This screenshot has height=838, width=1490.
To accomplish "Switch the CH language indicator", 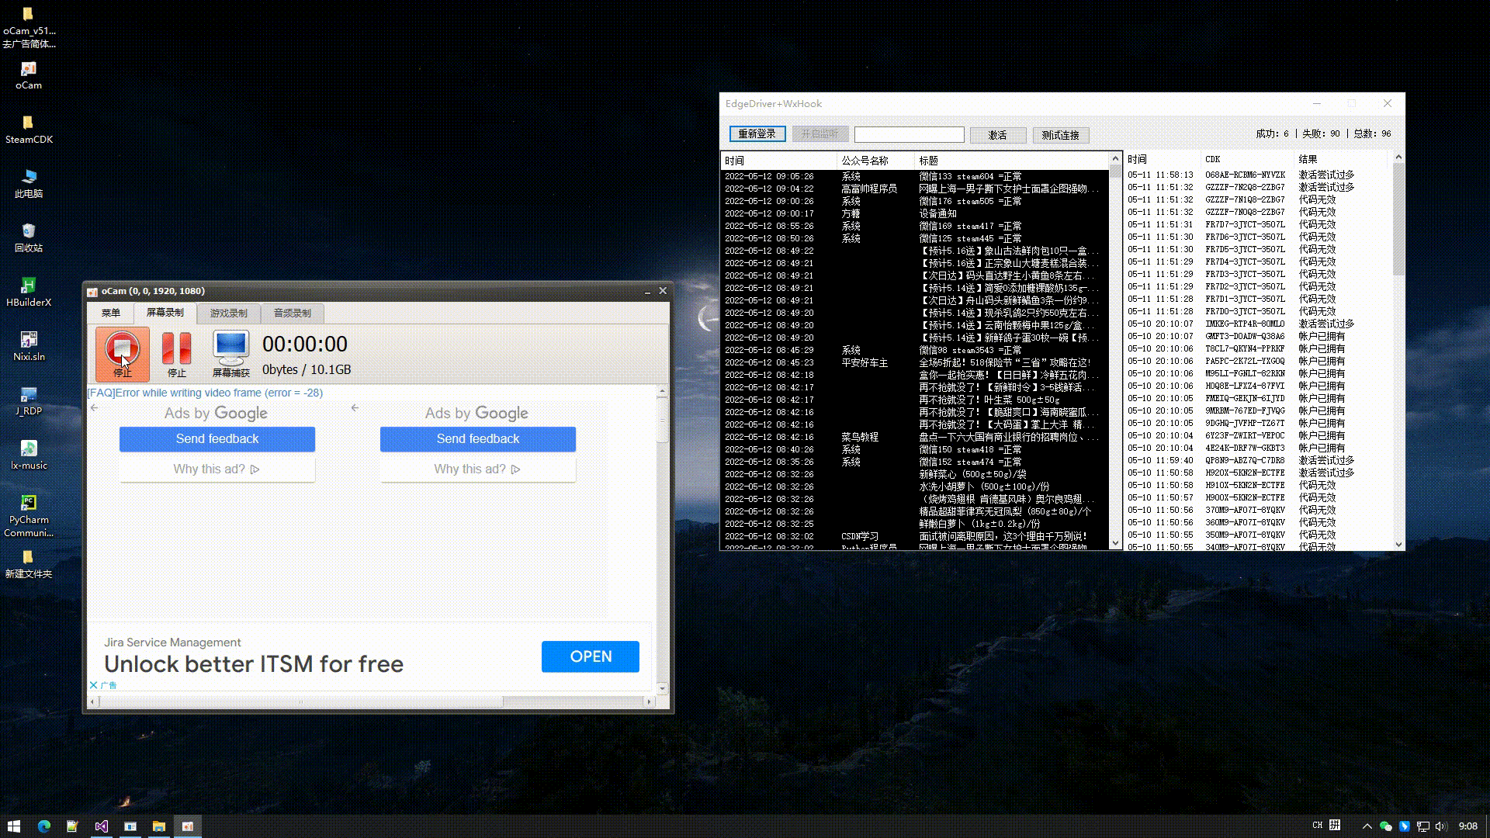I will (x=1317, y=826).
